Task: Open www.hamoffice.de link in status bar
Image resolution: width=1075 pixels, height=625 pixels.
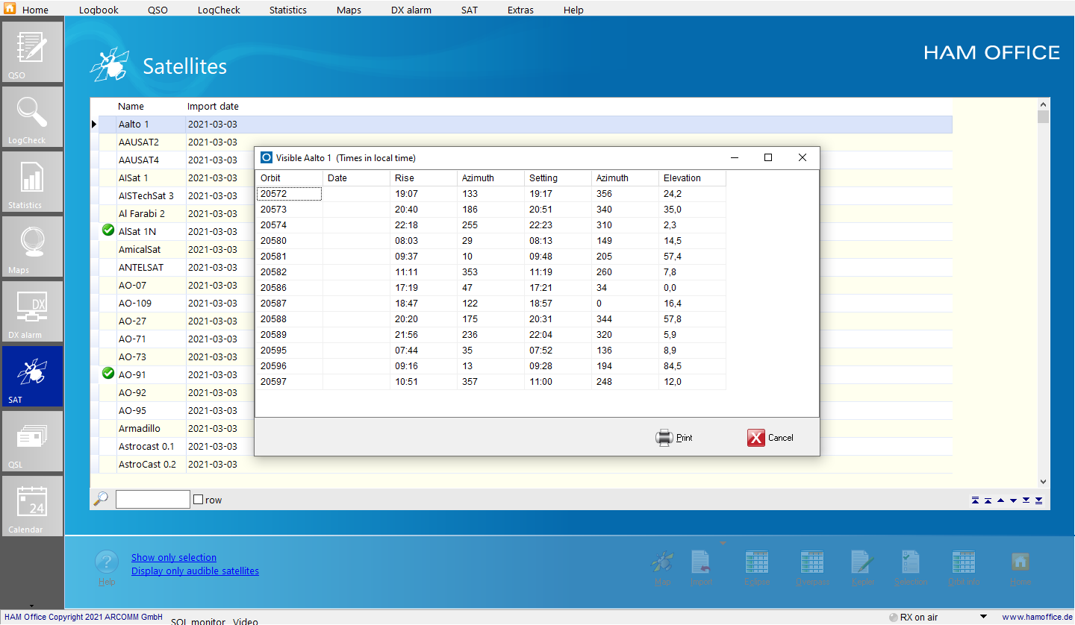Action: pyautogui.click(x=1036, y=617)
